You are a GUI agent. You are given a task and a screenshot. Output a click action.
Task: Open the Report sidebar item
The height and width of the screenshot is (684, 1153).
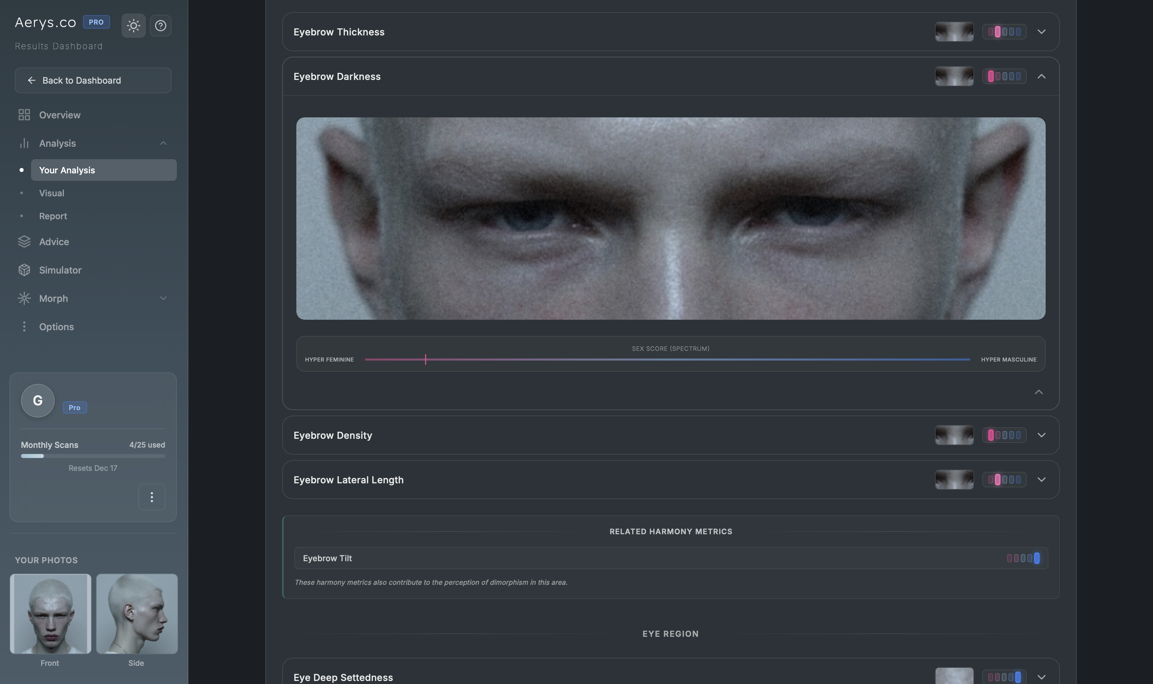click(53, 216)
